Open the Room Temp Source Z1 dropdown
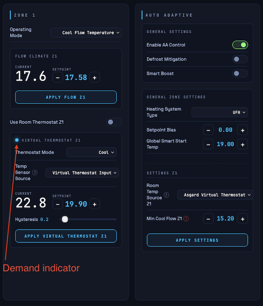This screenshot has width=263, height=306. [x=215, y=195]
